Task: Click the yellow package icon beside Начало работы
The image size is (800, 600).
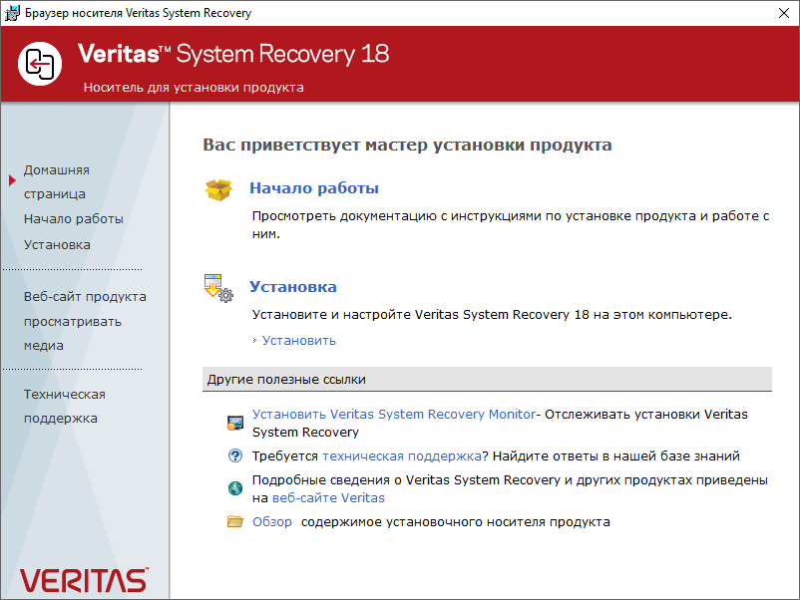Action: (220, 187)
